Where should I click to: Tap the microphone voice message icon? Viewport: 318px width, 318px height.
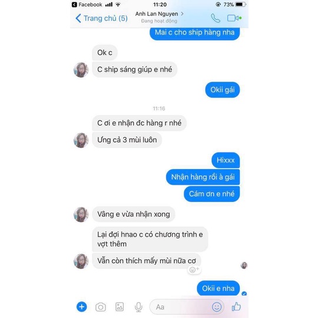(138, 307)
